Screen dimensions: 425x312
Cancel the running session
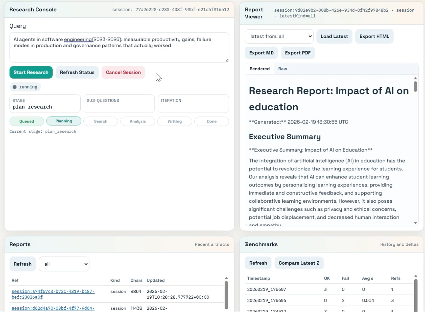[123, 72]
